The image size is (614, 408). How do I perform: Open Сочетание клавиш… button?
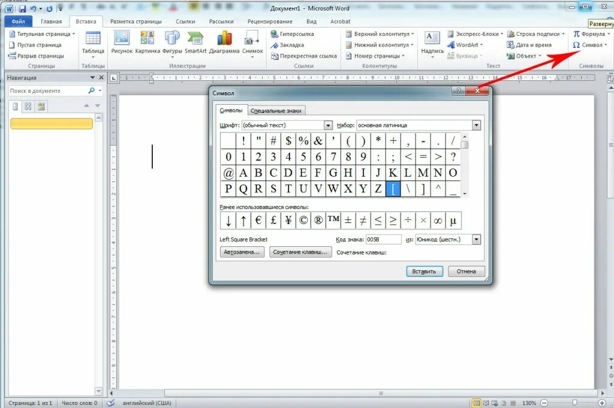[300, 252]
